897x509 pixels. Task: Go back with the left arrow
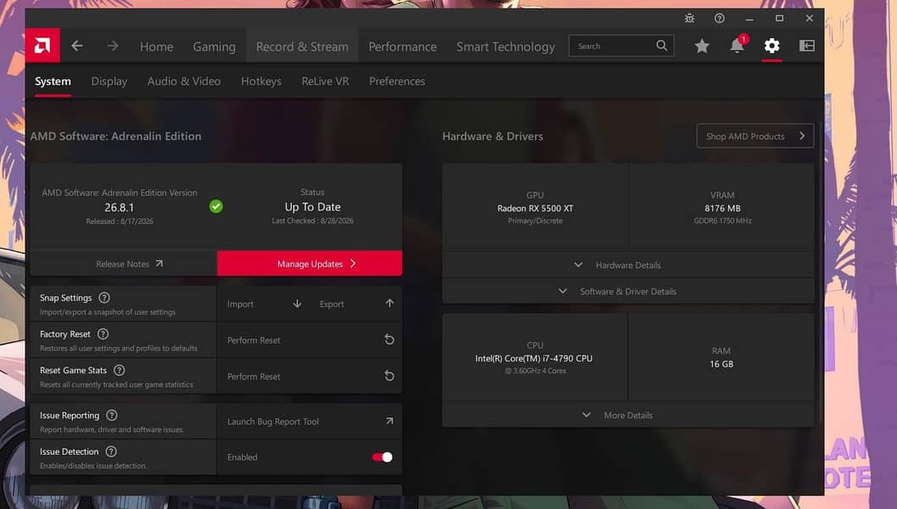coord(77,46)
